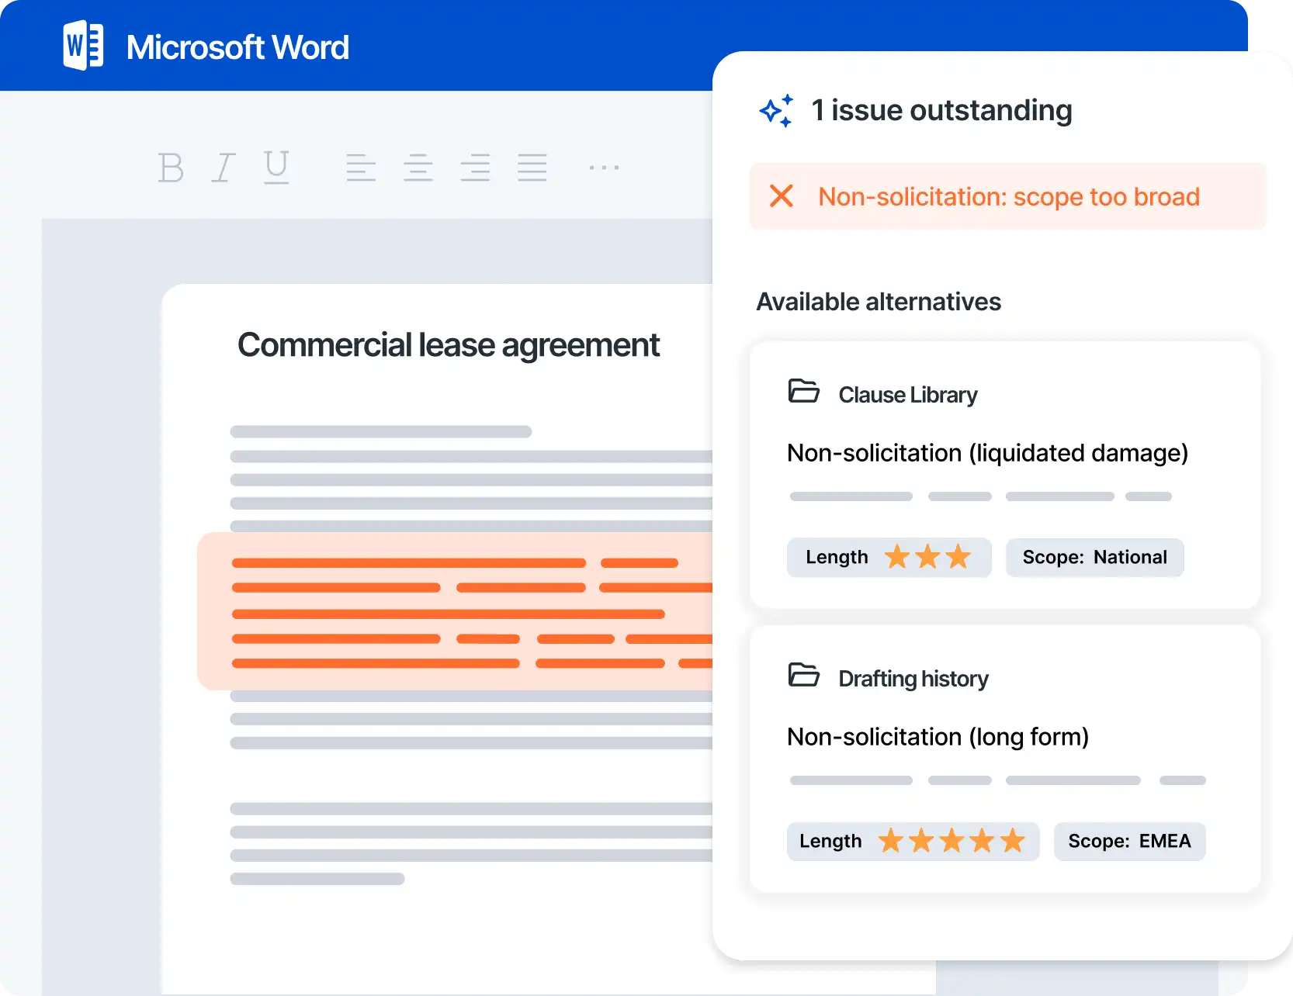Click the Microsoft Word logo icon

point(83,47)
